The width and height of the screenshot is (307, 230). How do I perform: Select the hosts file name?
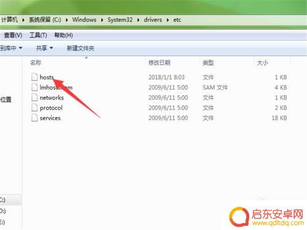47,77
